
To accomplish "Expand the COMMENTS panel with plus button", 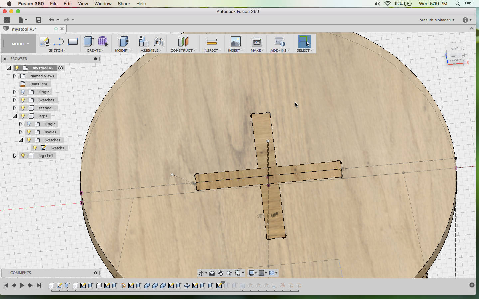I will pyautogui.click(x=95, y=273).
